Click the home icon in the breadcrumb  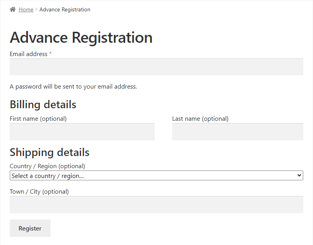12,9
